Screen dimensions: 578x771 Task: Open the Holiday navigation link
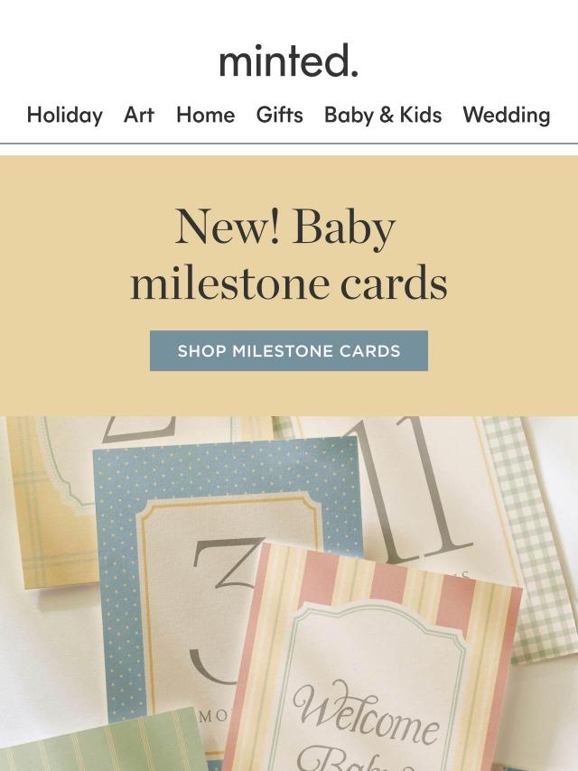pos(65,115)
